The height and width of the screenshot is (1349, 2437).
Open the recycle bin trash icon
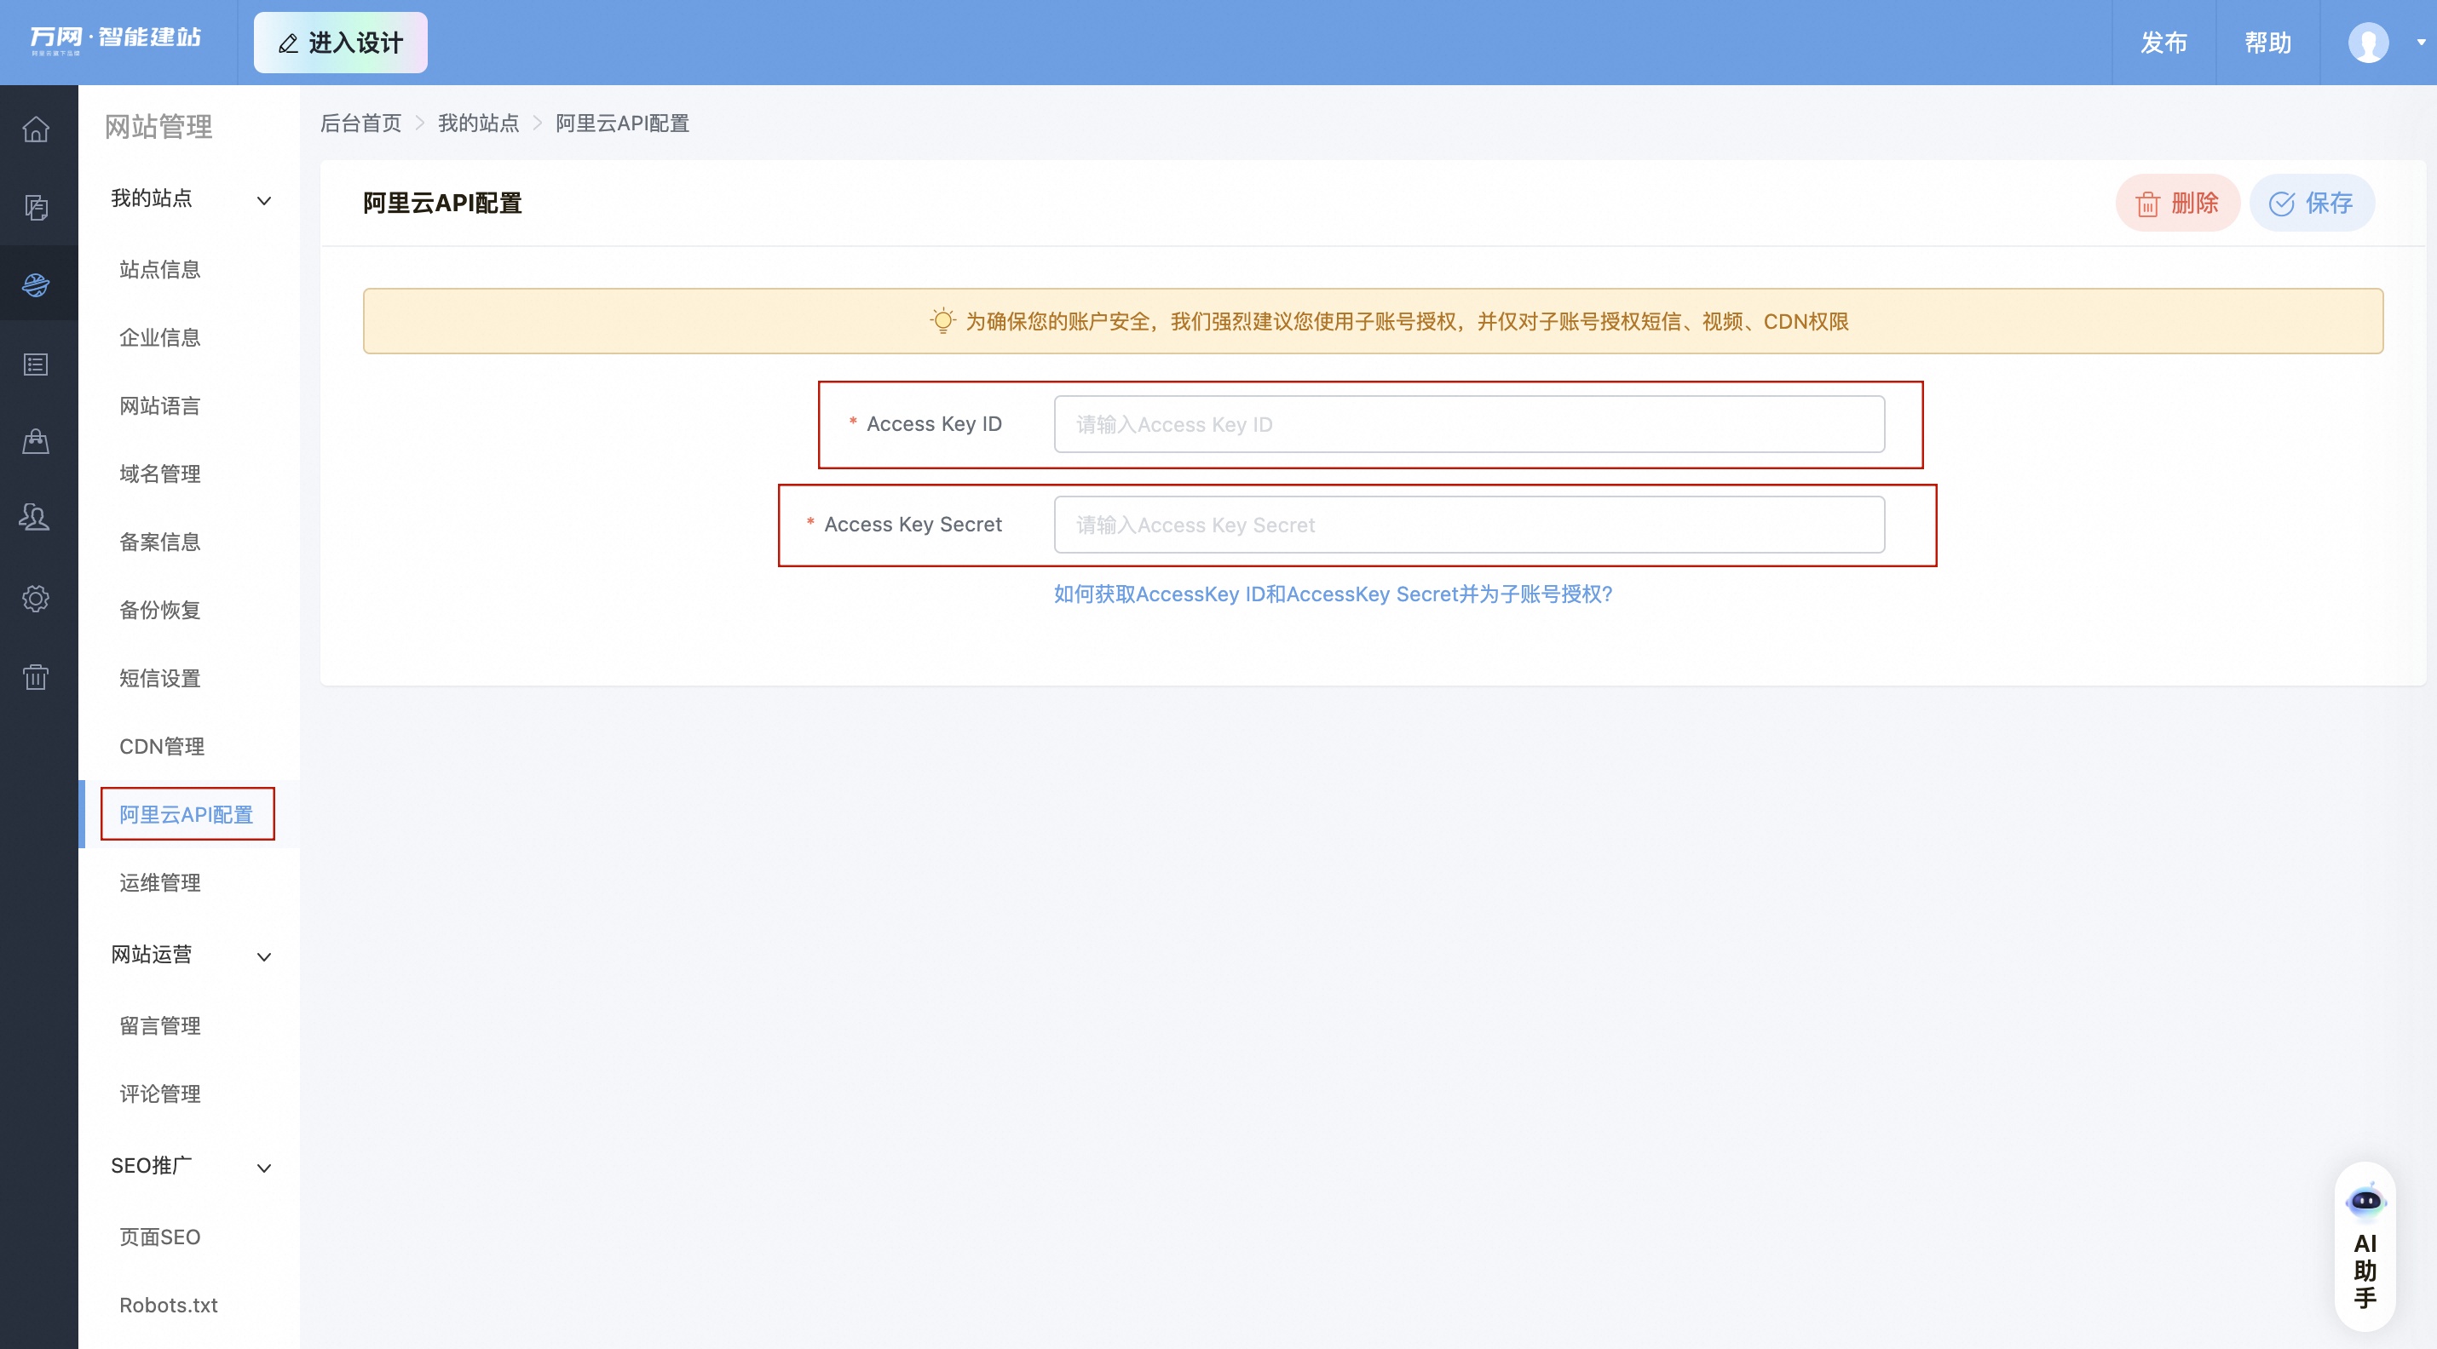pos(36,676)
